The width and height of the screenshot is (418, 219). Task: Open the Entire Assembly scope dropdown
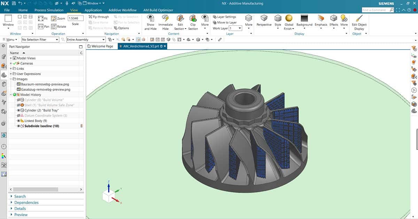pyautogui.click(x=86, y=40)
